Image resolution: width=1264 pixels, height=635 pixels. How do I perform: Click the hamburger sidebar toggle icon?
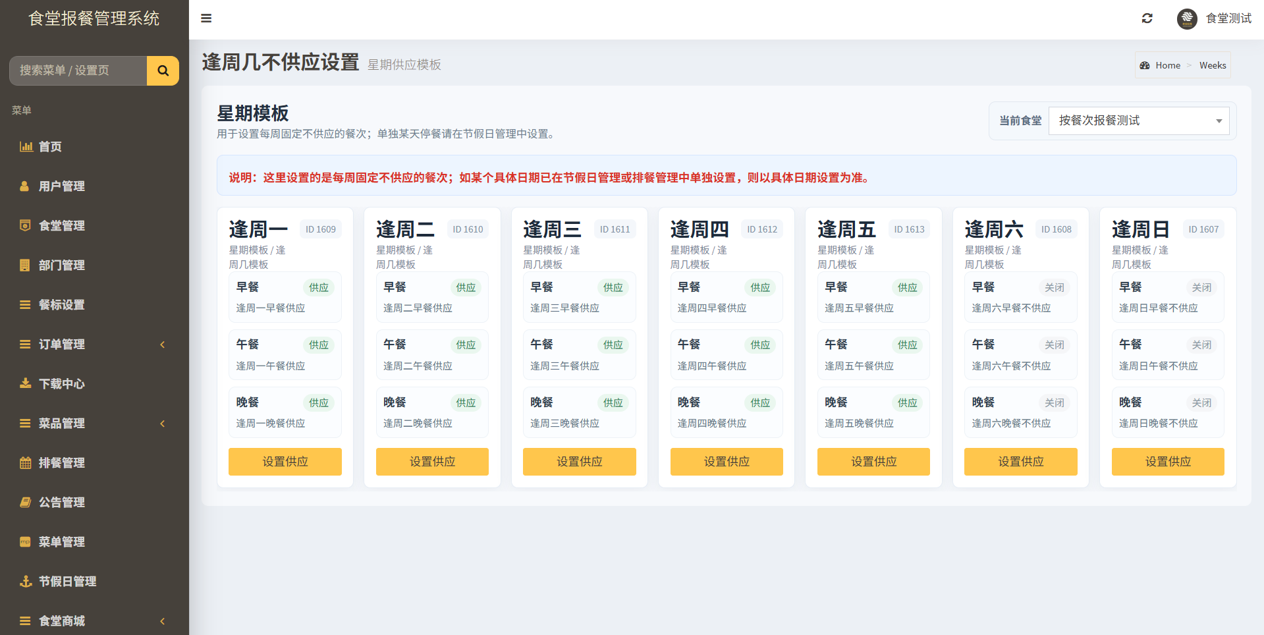[206, 18]
